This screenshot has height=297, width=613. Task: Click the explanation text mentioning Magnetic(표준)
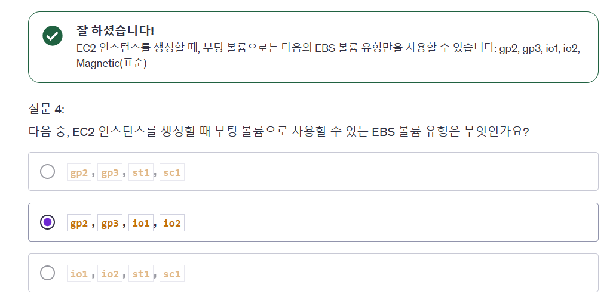[x=327, y=56]
